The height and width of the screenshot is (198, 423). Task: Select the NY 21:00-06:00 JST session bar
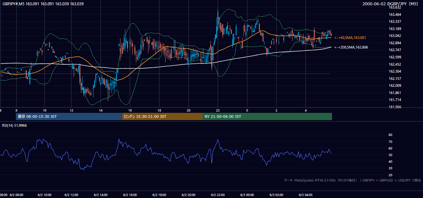point(267,116)
